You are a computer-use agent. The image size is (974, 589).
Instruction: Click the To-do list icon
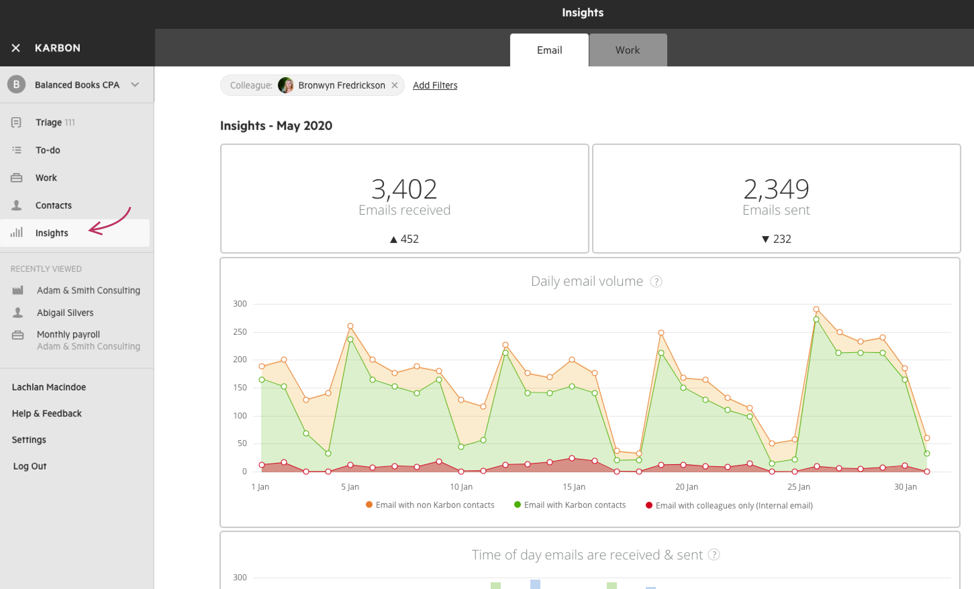[x=16, y=150]
